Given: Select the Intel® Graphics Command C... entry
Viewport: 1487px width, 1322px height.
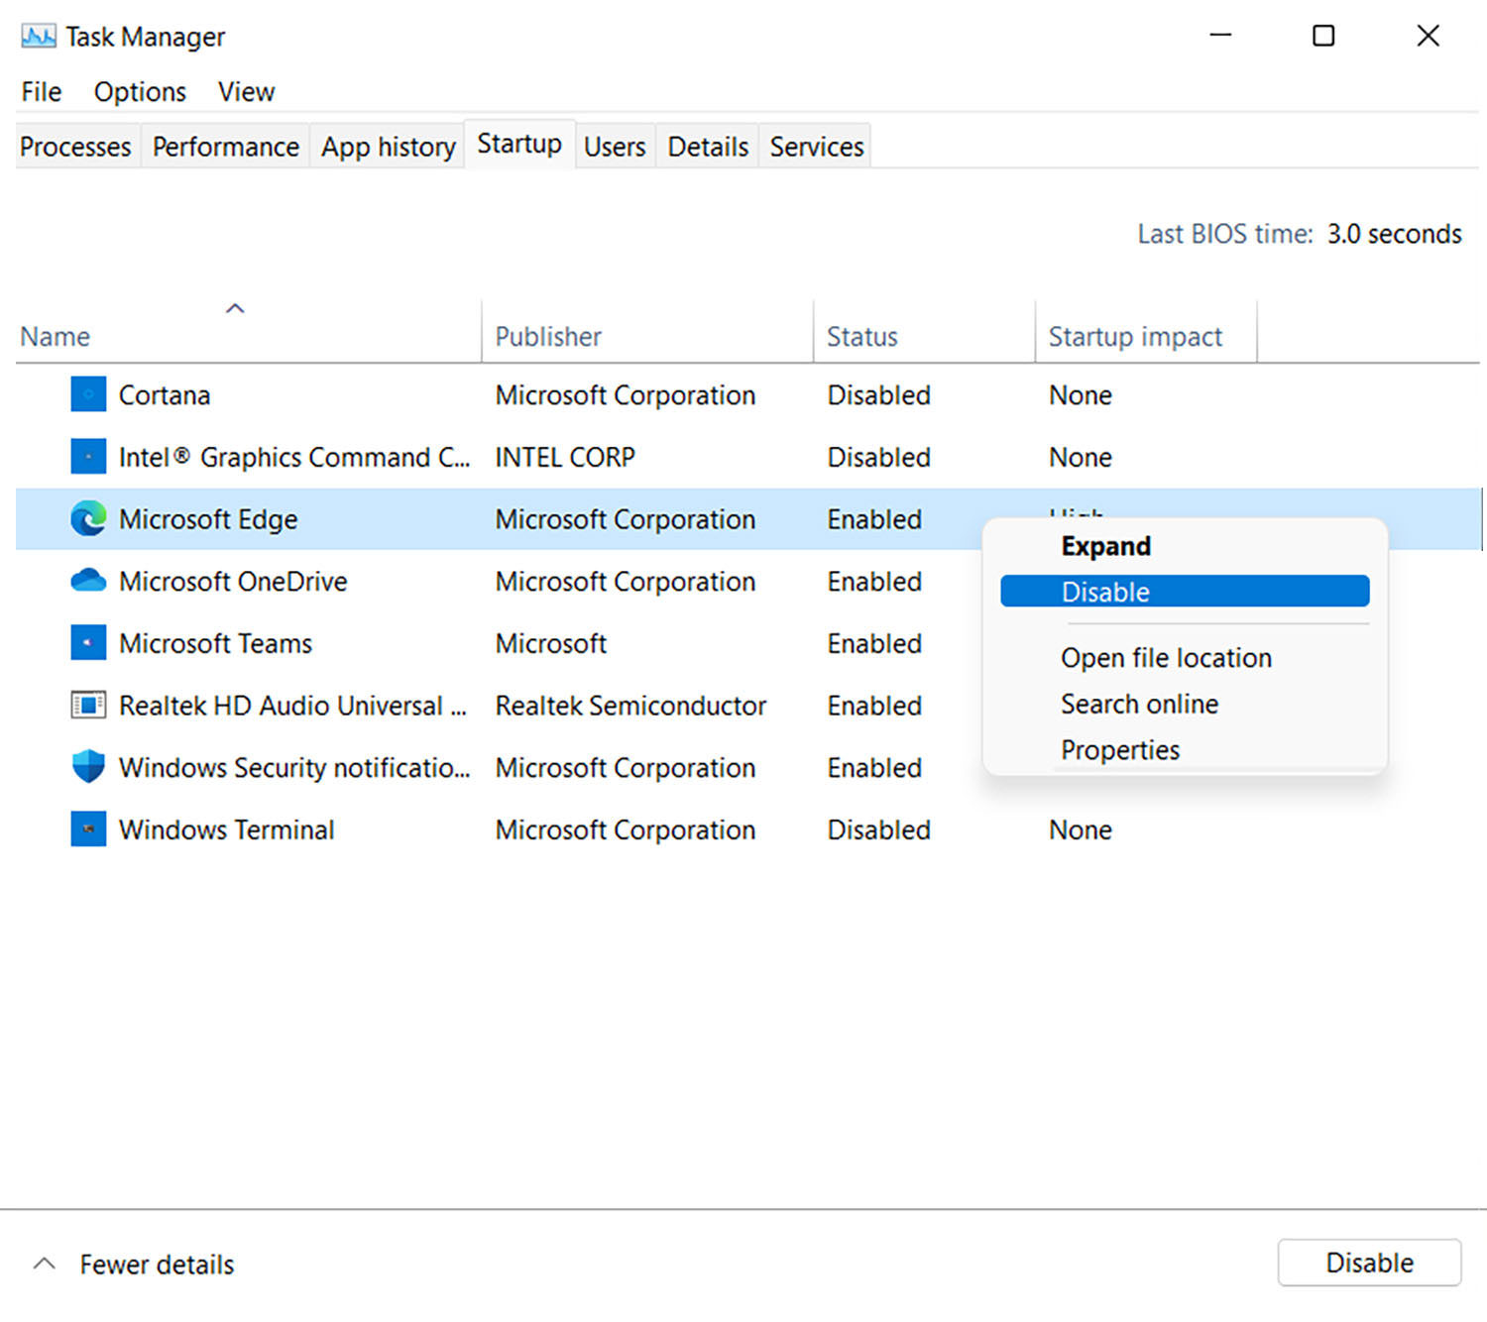Looking at the screenshot, I should (x=294, y=457).
